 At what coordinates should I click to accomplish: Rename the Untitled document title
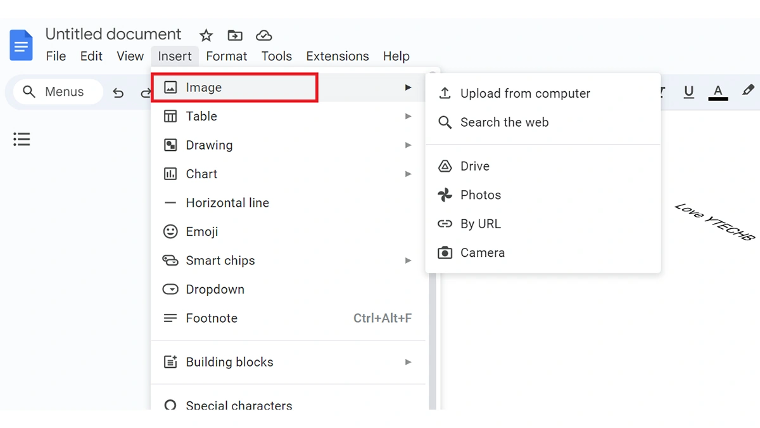pyautogui.click(x=113, y=34)
